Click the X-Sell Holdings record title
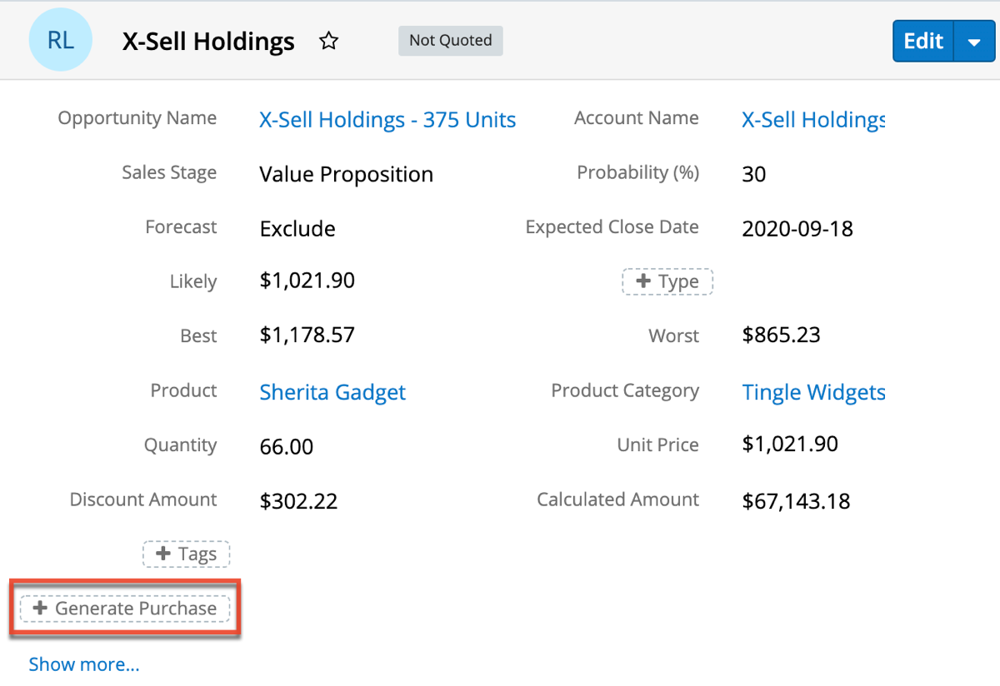This screenshot has width=1000, height=686. [208, 42]
